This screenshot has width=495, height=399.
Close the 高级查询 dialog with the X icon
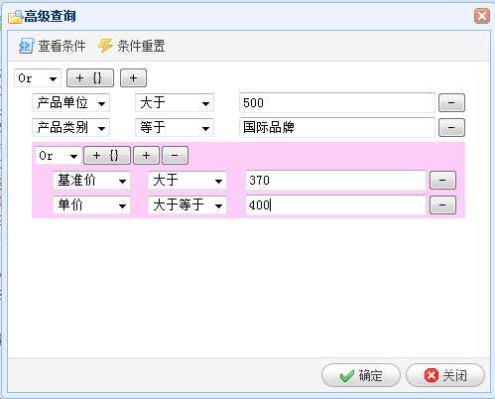[x=481, y=16]
